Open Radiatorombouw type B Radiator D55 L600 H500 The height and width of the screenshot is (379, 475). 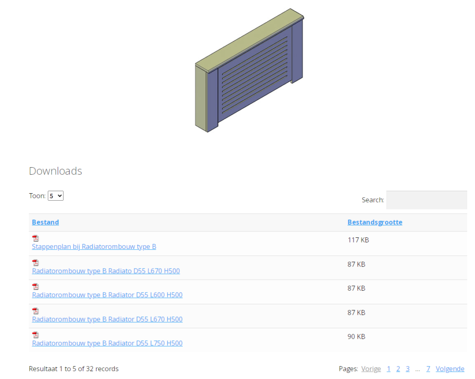coord(107,295)
